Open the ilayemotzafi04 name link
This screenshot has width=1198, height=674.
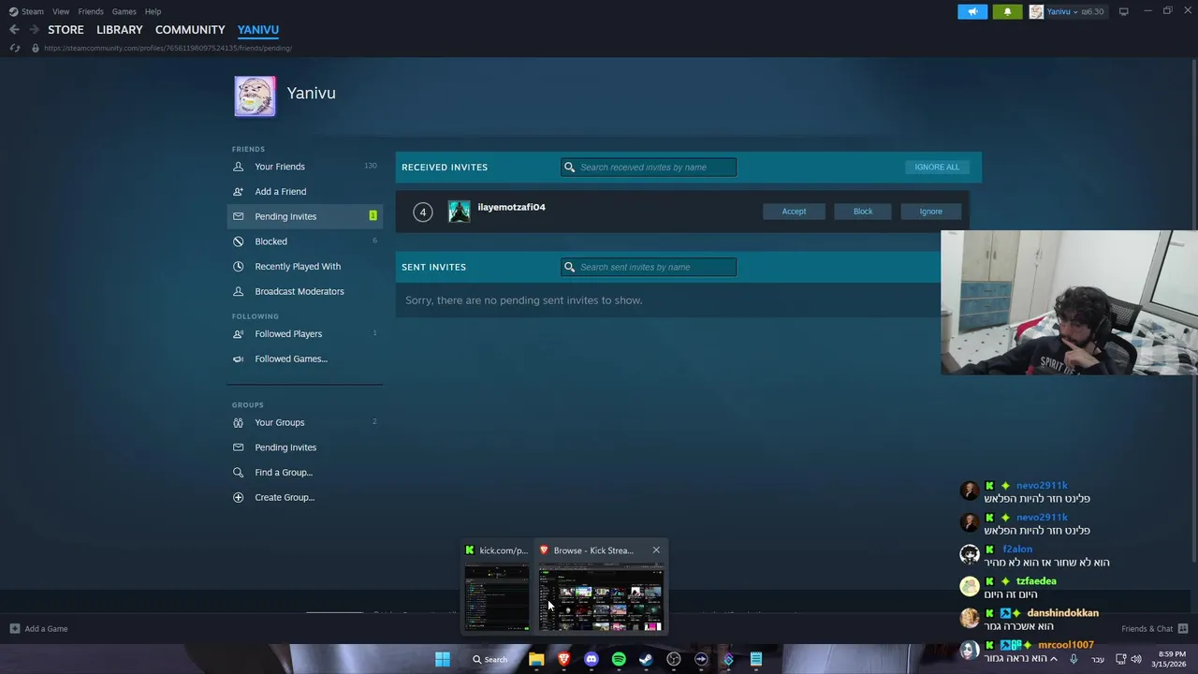tap(511, 207)
